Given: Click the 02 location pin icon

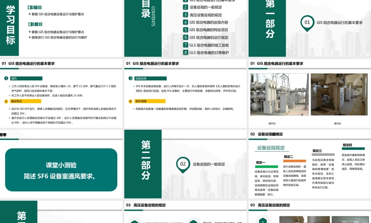Looking at the screenshot, I should [183, 165].
